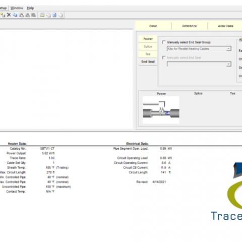Select the Power side tab
242x242 pixels.
[x=148, y=39]
